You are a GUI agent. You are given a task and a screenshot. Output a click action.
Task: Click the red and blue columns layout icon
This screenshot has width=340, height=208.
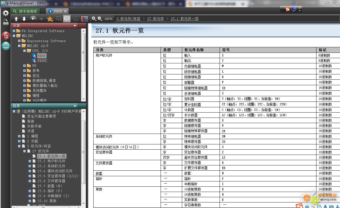(85, 19)
